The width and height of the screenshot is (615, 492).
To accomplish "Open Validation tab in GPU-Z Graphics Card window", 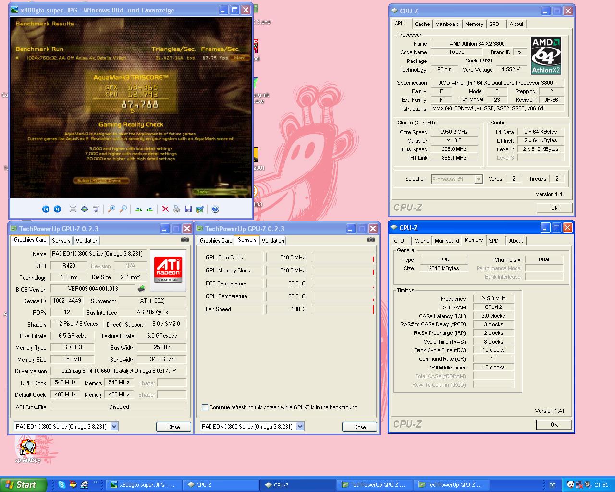I will click(x=87, y=241).
